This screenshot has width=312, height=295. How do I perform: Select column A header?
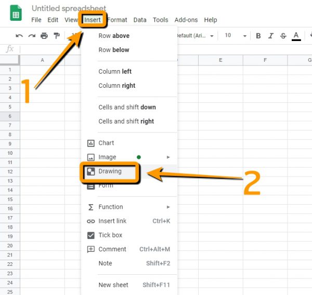coord(43,60)
